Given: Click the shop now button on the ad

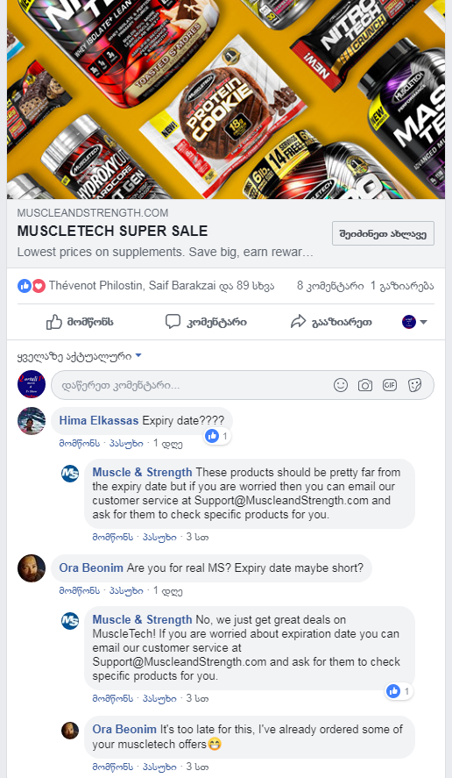Looking at the screenshot, I should pos(383,233).
